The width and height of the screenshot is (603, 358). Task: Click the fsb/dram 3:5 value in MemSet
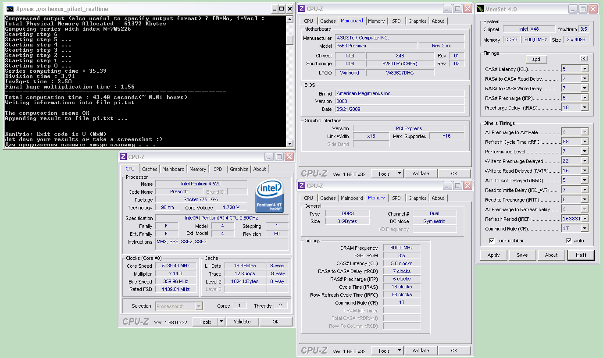pos(583,29)
